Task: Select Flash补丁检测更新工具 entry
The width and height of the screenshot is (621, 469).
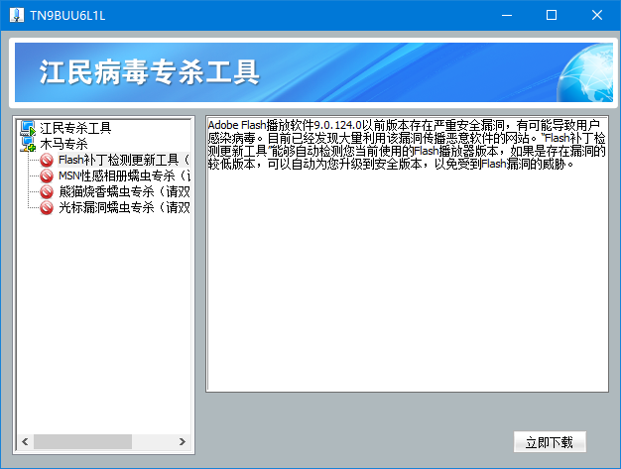Action: (x=124, y=160)
